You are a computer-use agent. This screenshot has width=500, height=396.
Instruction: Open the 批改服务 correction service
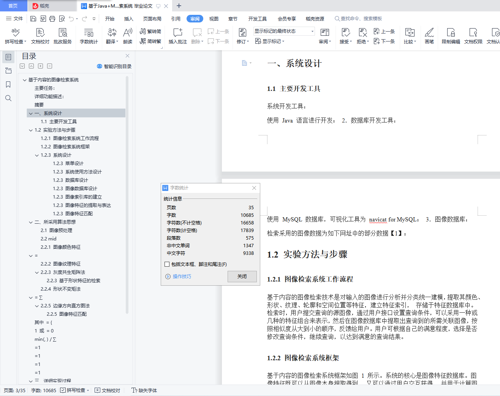(x=63, y=36)
